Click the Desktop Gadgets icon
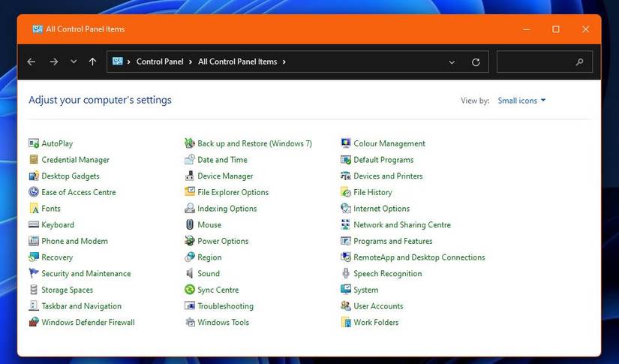Image resolution: width=619 pixels, height=364 pixels. pos(34,176)
